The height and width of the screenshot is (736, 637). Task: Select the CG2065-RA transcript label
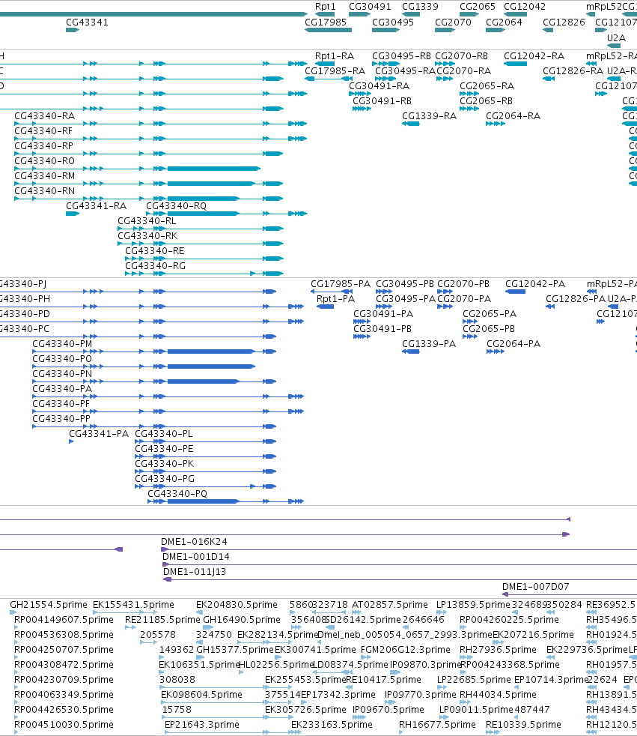pos(487,86)
